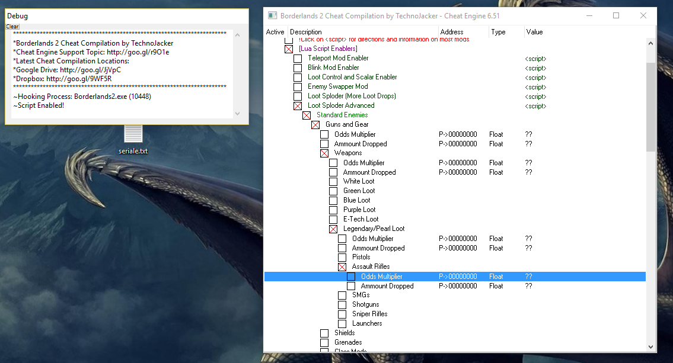Enable the Blink Mod Enabler checkbox

[x=298, y=68]
